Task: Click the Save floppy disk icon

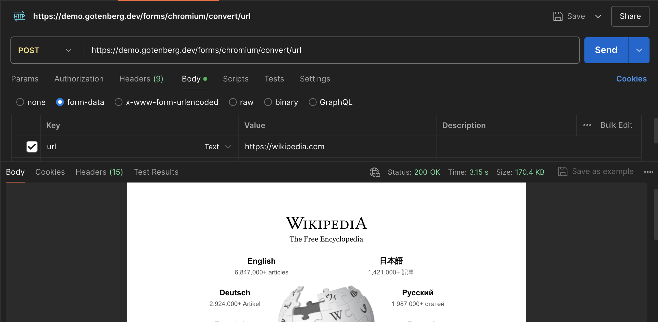Action: 558,16
